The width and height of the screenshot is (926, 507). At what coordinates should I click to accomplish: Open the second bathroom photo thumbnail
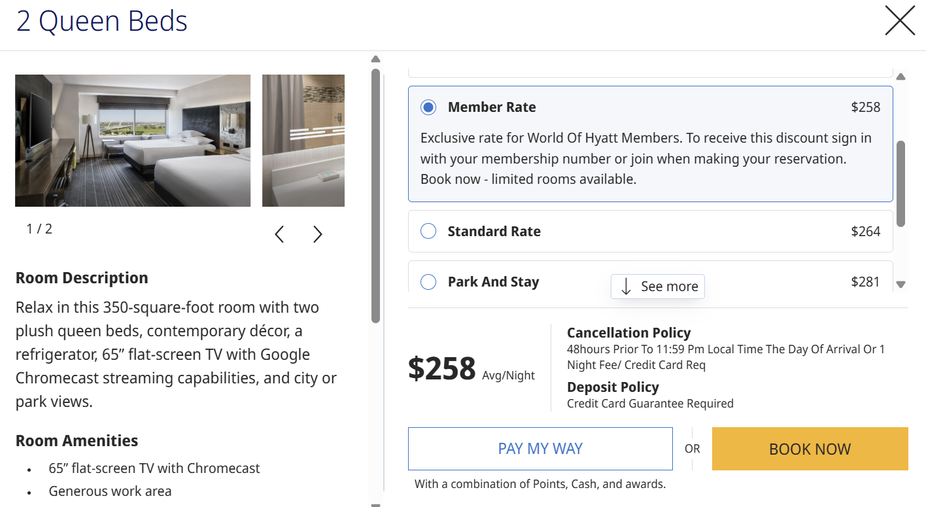click(x=303, y=141)
